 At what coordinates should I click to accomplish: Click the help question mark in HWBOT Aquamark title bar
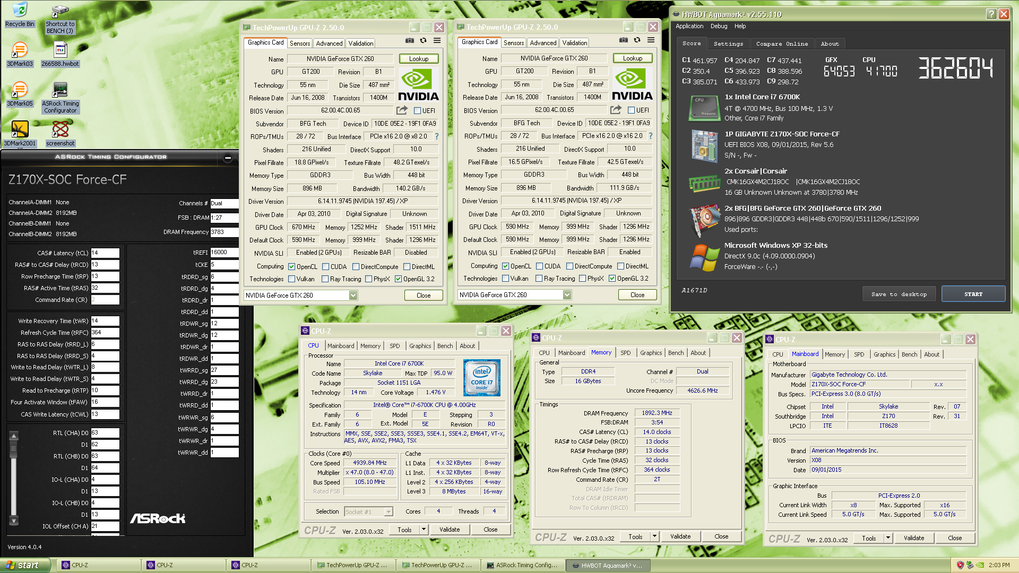pyautogui.click(x=991, y=14)
